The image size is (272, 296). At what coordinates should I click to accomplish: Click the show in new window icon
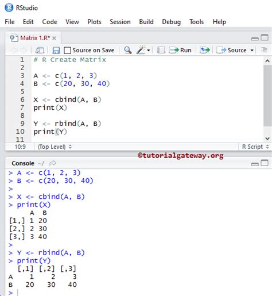pyautogui.click(x=40, y=51)
